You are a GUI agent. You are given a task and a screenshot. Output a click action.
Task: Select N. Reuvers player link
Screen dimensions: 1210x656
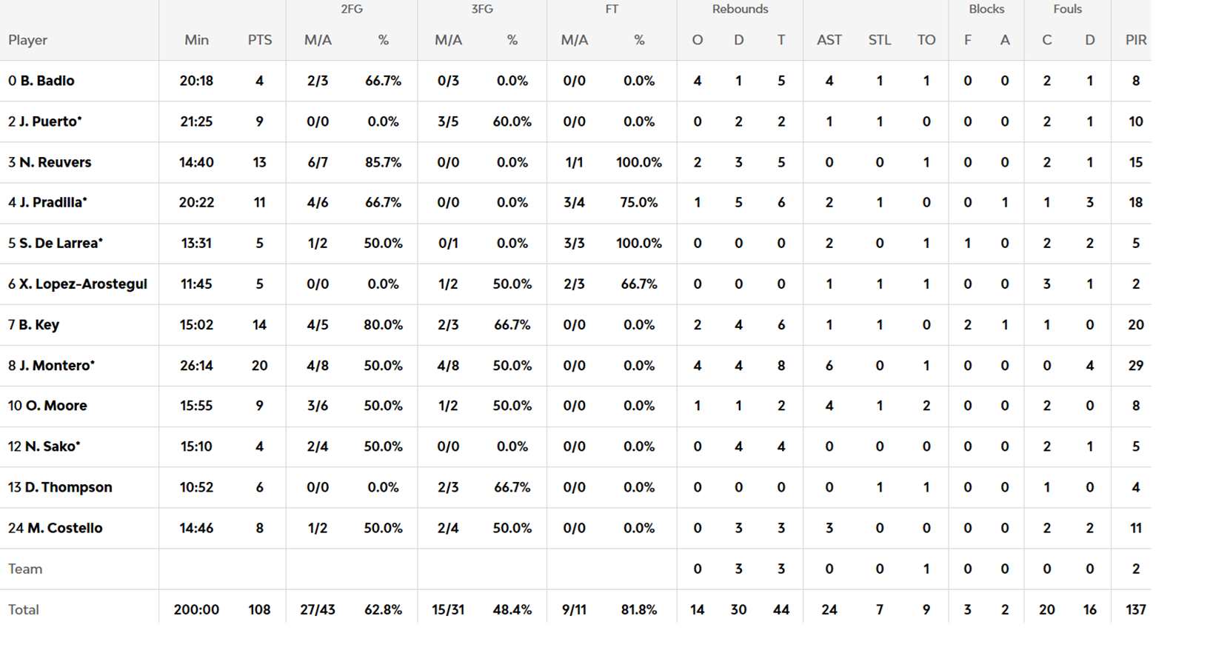(55, 162)
